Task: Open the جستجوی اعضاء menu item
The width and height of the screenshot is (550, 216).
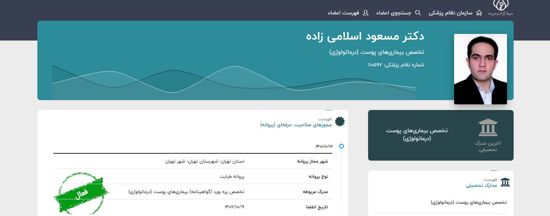Action: tap(393, 13)
